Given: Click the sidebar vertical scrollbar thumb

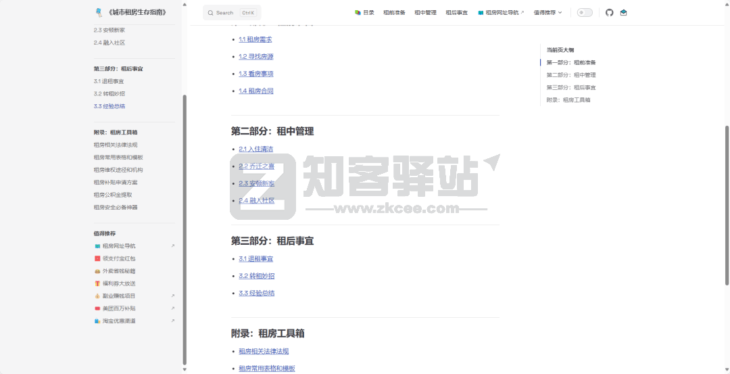Looking at the screenshot, I should tap(185, 230).
